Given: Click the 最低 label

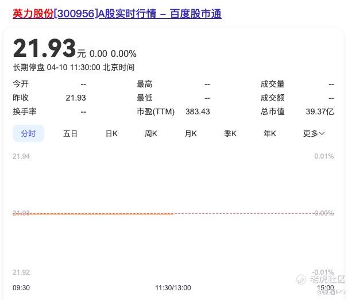Looking at the screenshot, I should tap(144, 98).
